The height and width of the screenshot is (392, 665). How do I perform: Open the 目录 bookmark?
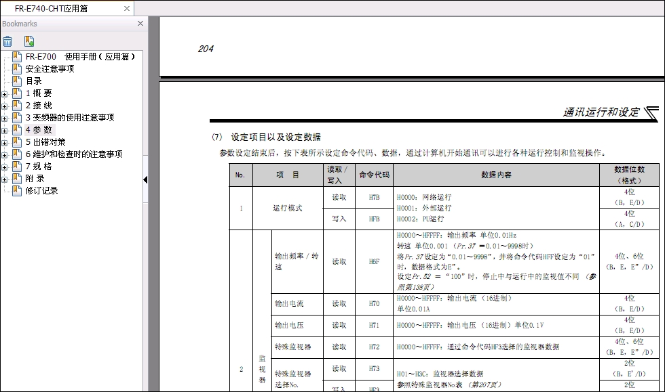click(34, 81)
